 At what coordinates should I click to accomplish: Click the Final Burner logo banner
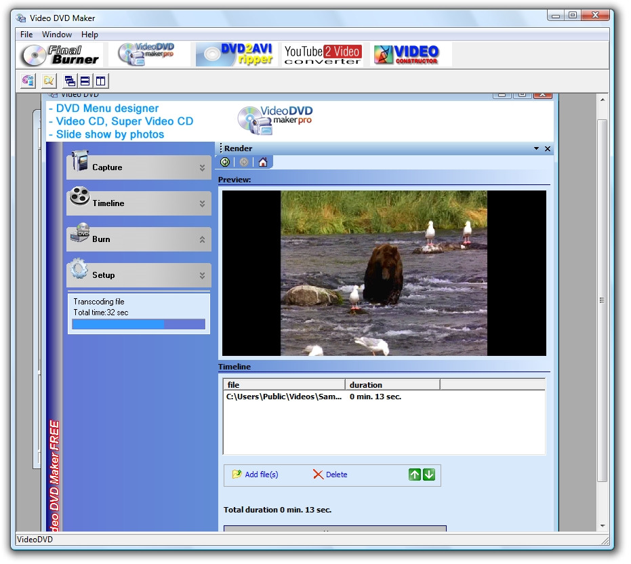point(60,55)
